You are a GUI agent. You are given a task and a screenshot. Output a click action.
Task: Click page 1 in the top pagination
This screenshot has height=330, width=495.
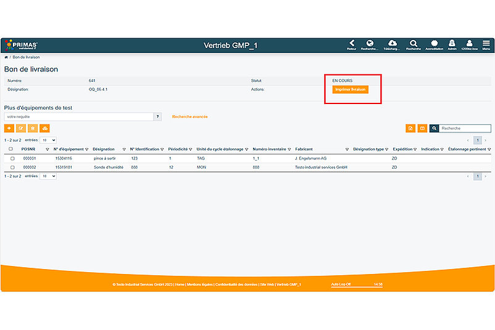477,140
